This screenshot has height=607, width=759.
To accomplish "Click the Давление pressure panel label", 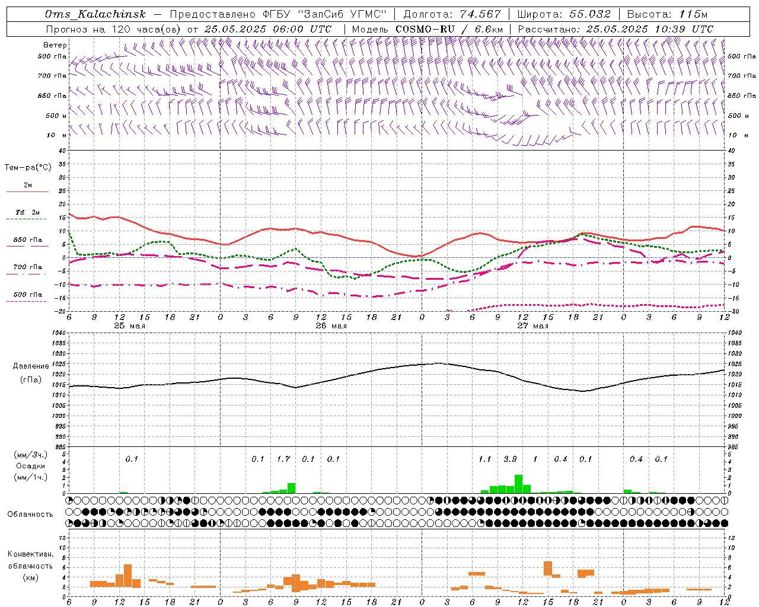I will [31, 366].
